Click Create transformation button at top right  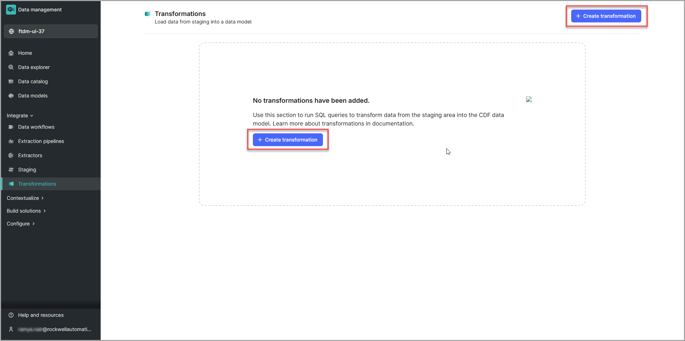[606, 16]
